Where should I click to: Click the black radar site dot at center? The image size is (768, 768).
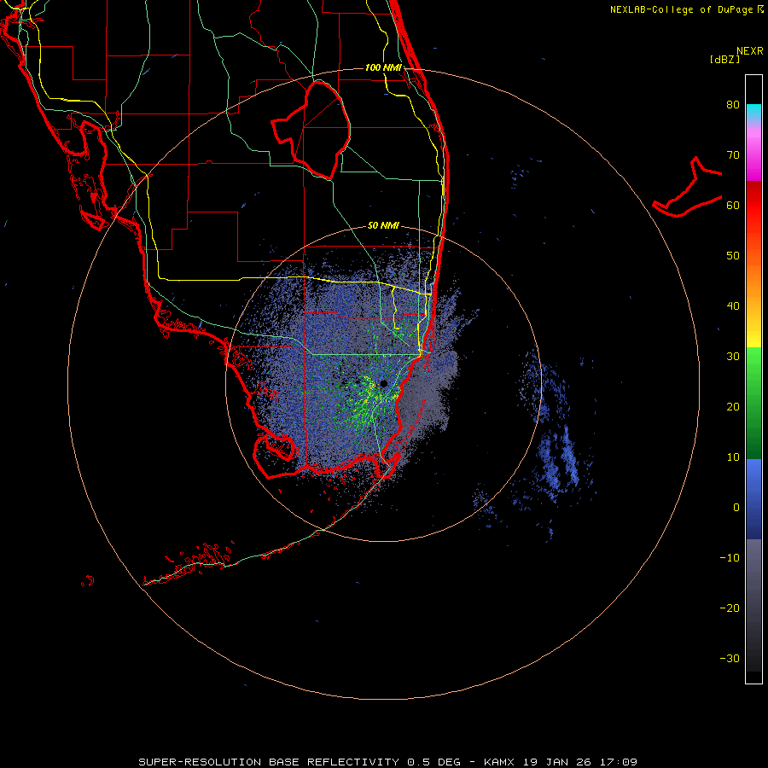[383, 383]
